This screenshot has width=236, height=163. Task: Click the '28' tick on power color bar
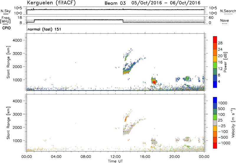coord(220,43)
